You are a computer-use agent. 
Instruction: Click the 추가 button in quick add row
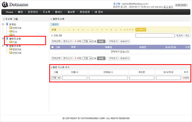186,78
